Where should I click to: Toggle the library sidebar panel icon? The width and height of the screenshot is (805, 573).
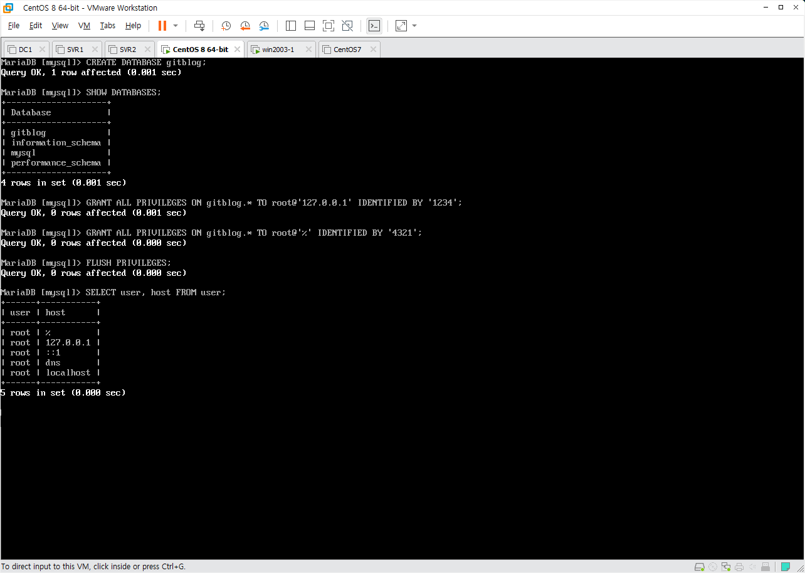[x=291, y=26]
